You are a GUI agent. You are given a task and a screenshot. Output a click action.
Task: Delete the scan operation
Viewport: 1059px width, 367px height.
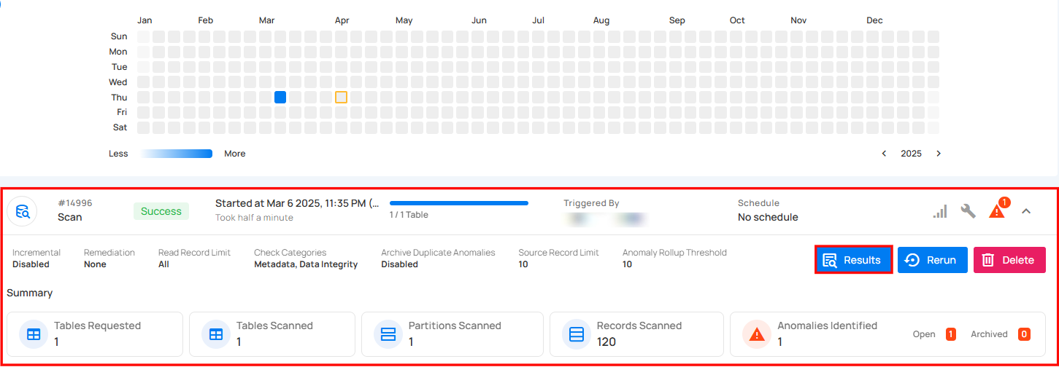[1009, 260]
